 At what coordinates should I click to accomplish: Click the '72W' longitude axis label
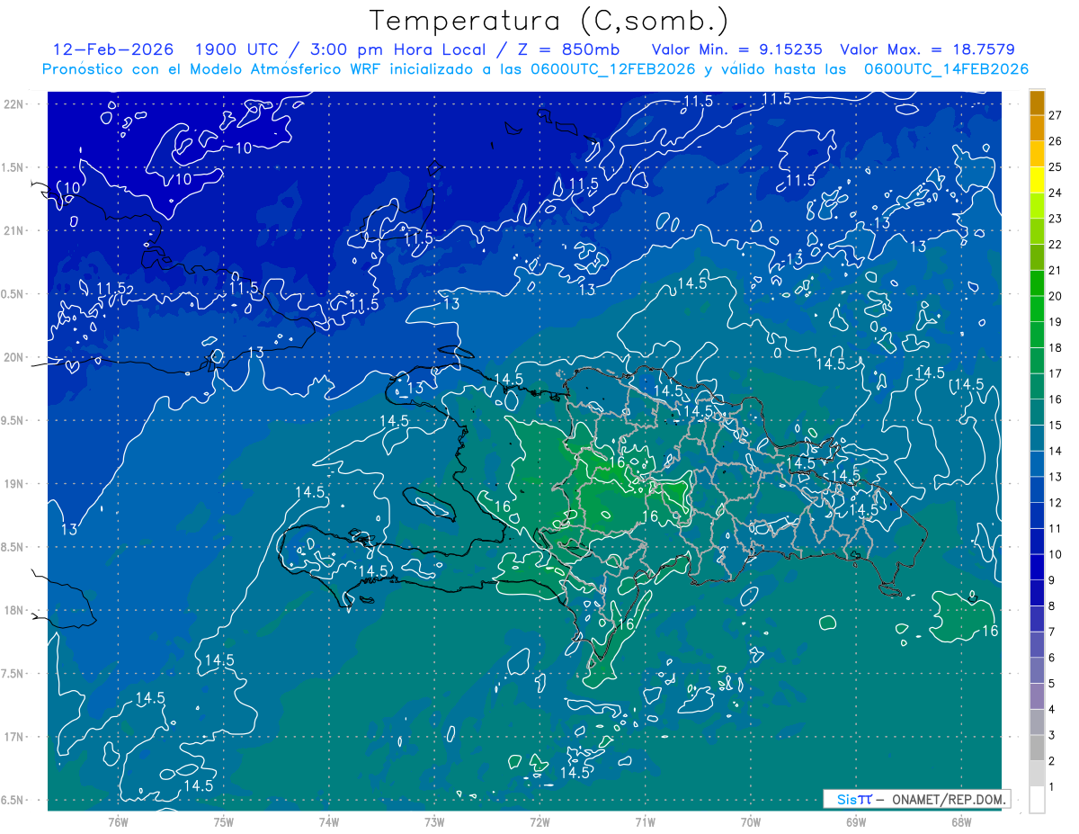point(539,822)
